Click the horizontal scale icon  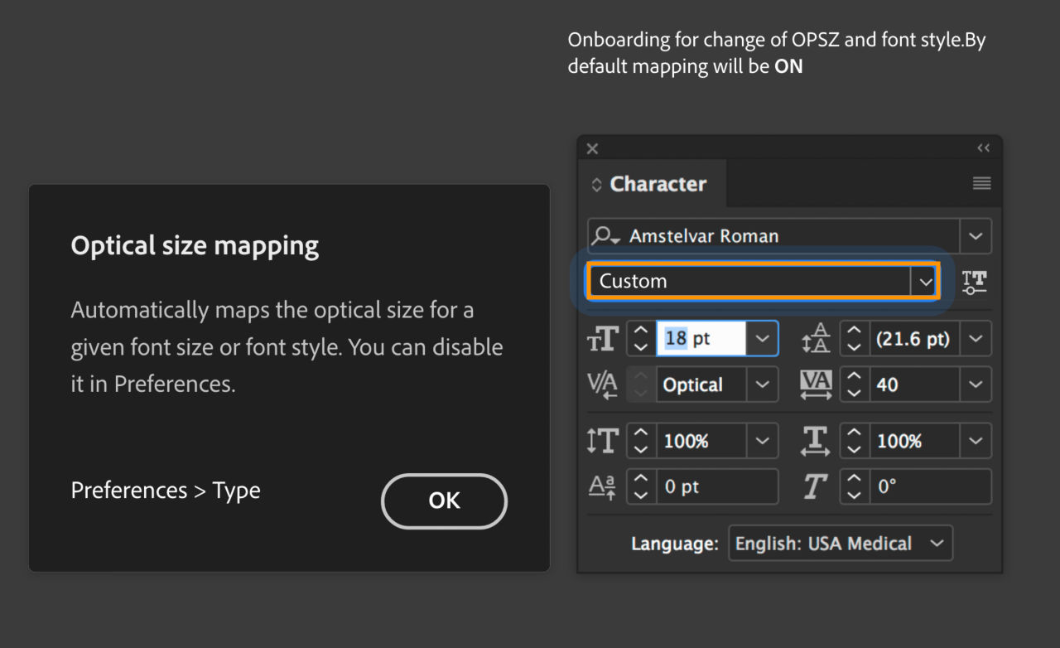click(816, 441)
